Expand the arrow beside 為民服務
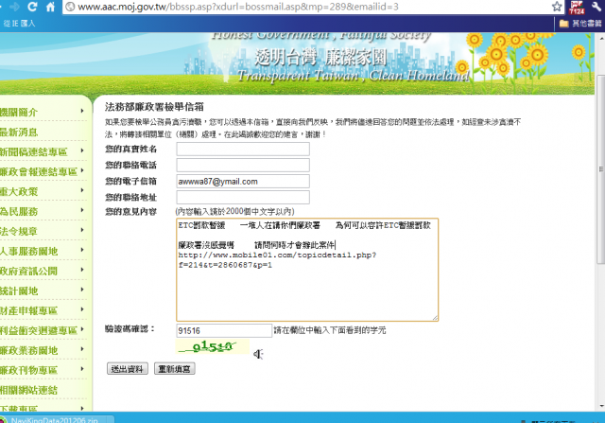 82,210
